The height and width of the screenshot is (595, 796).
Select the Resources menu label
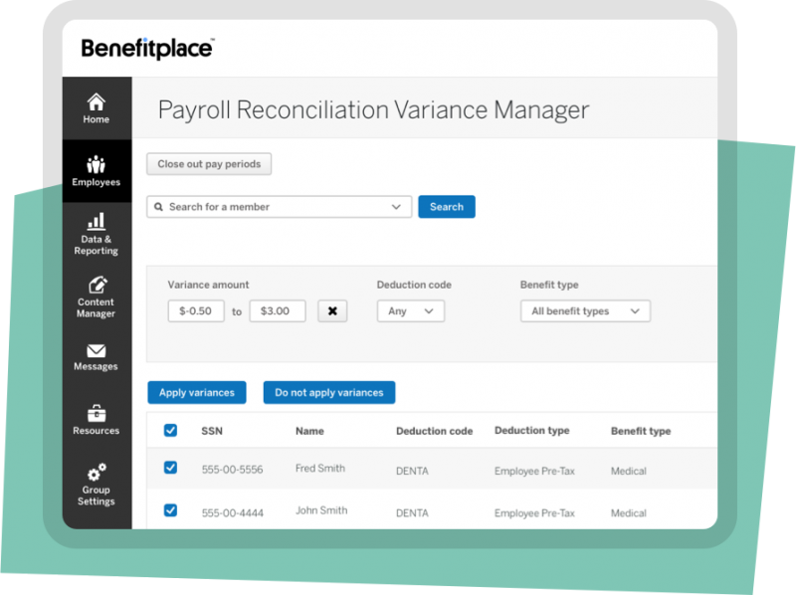[96, 431]
